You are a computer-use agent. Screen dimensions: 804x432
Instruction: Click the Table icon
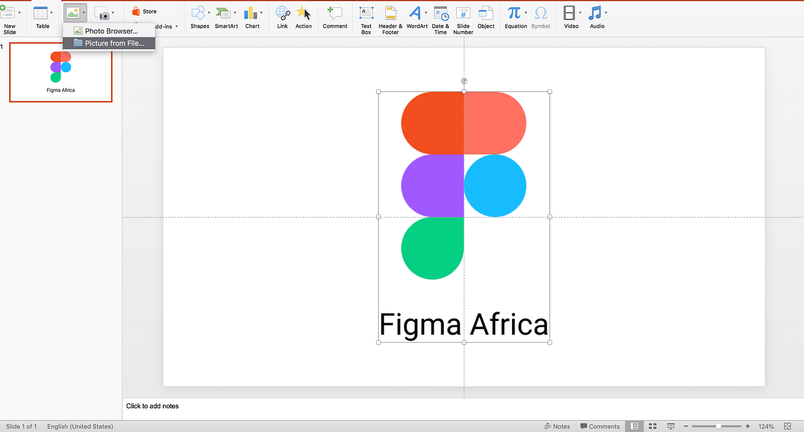[x=41, y=13]
